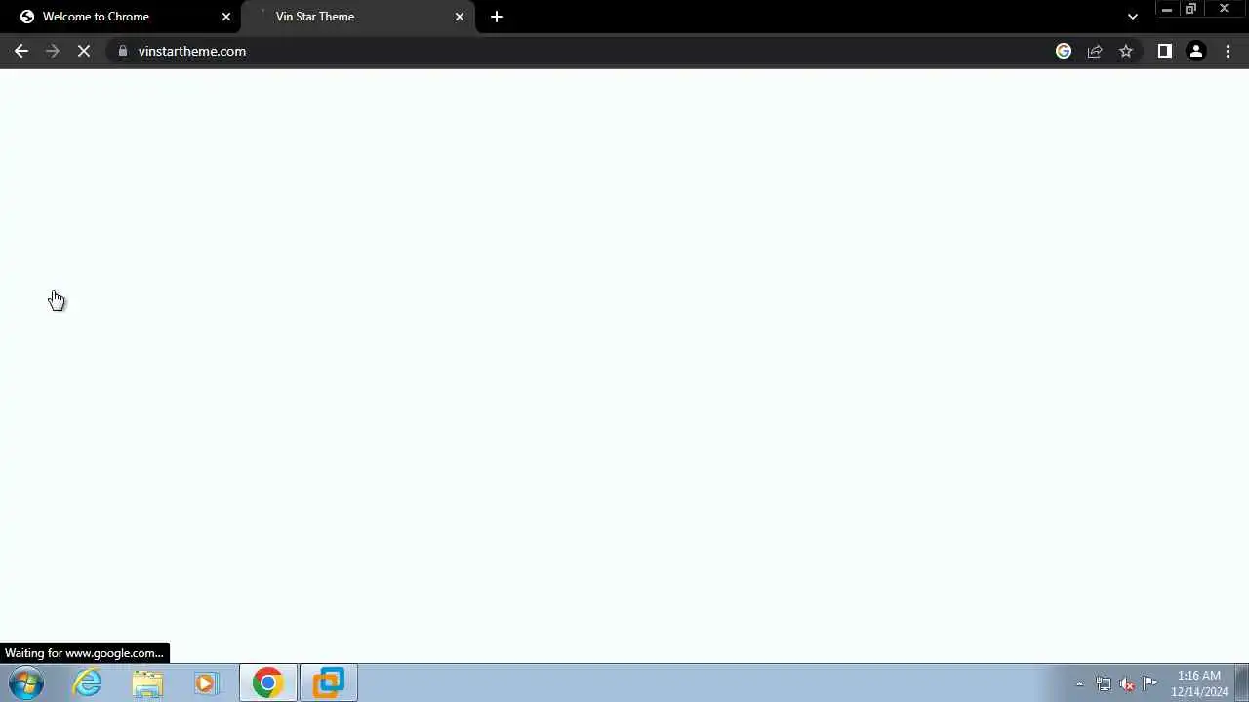Open the network status tray icon
1249x702 pixels.
(x=1103, y=683)
